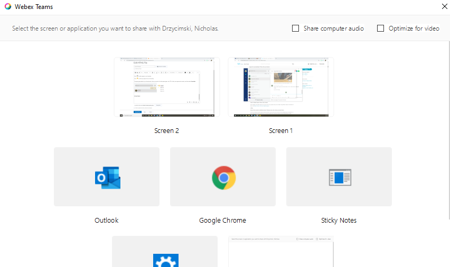Click the Google Chrome label
The height and width of the screenshot is (267, 450).
pyautogui.click(x=222, y=220)
